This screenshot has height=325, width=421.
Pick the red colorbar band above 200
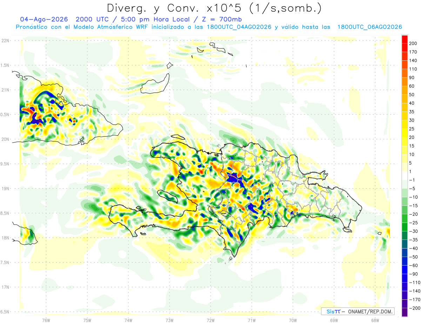tap(405, 39)
